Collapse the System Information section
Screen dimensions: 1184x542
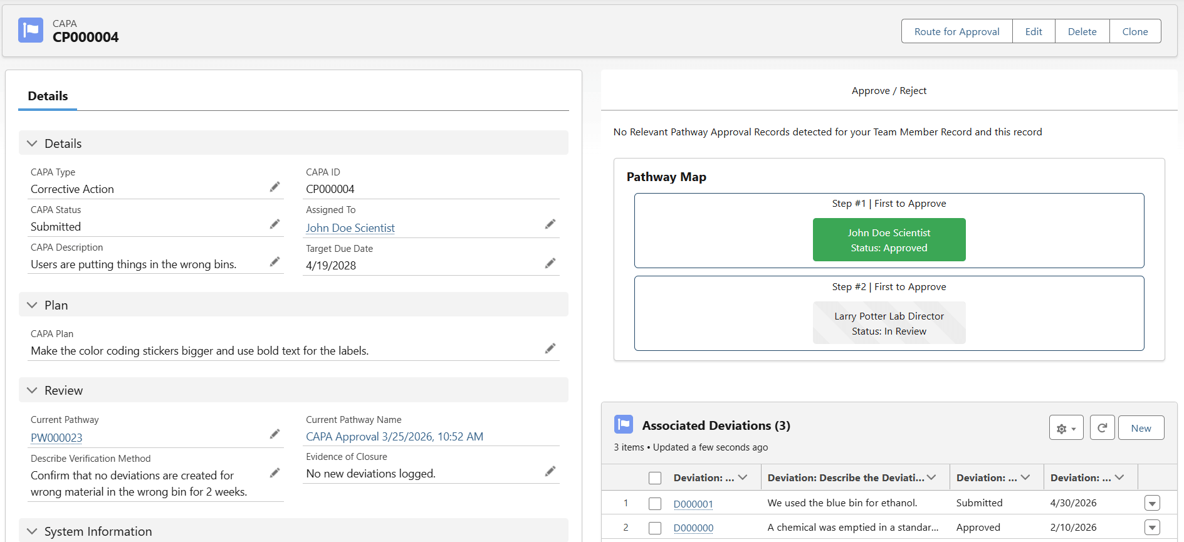coord(32,531)
